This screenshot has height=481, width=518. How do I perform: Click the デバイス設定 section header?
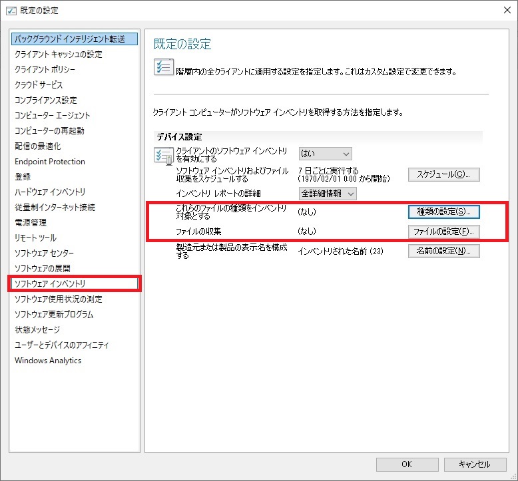click(179, 136)
